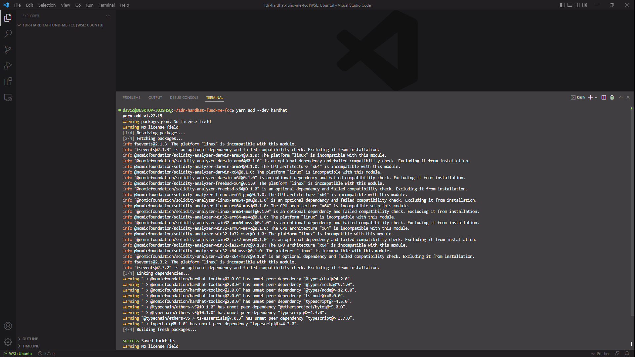Open the Terminal menu in menu bar

click(x=106, y=5)
